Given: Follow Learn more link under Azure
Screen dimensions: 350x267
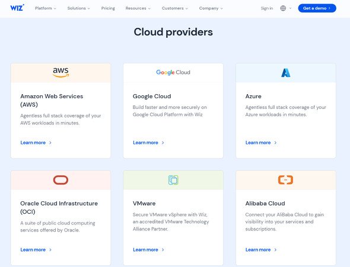Looking at the screenshot, I should tap(261, 143).
